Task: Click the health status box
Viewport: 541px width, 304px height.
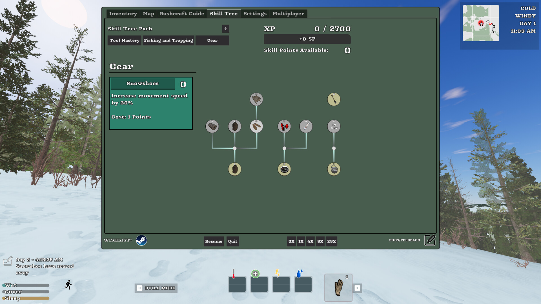Action: pyautogui.click(x=259, y=284)
